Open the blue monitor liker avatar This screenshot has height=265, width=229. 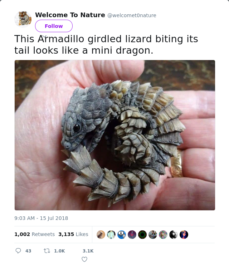coord(122,235)
